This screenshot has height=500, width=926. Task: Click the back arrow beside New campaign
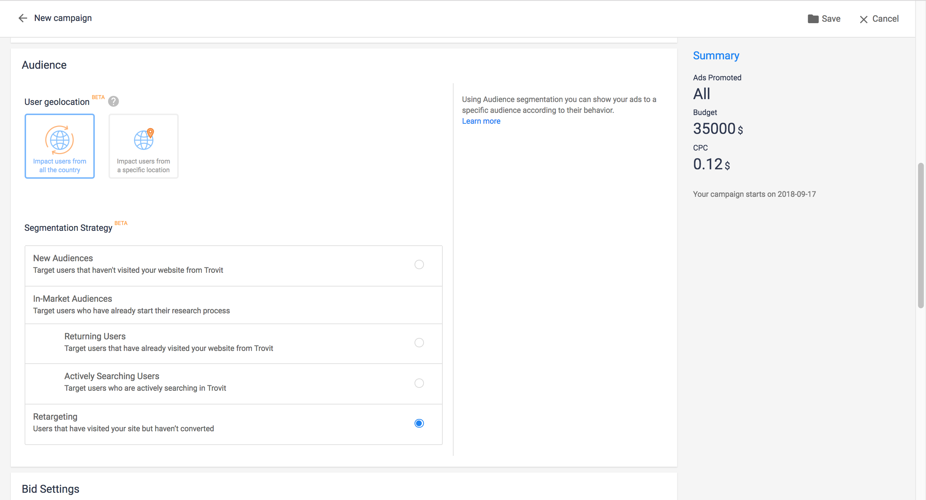point(23,18)
